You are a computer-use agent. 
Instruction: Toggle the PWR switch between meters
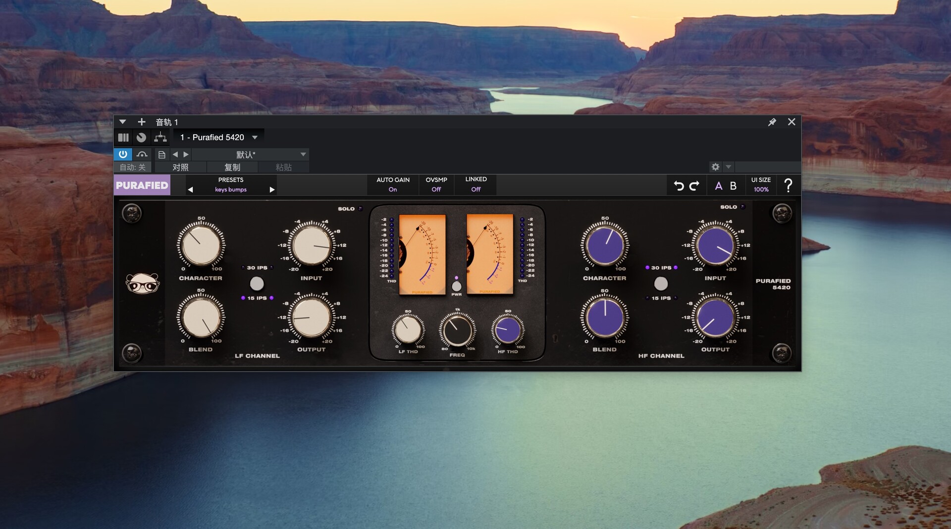coord(456,286)
